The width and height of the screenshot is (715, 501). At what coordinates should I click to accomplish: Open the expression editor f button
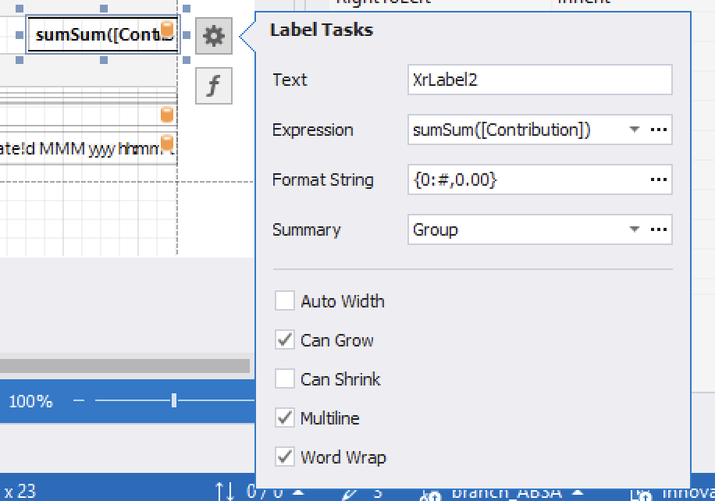[x=214, y=86]
